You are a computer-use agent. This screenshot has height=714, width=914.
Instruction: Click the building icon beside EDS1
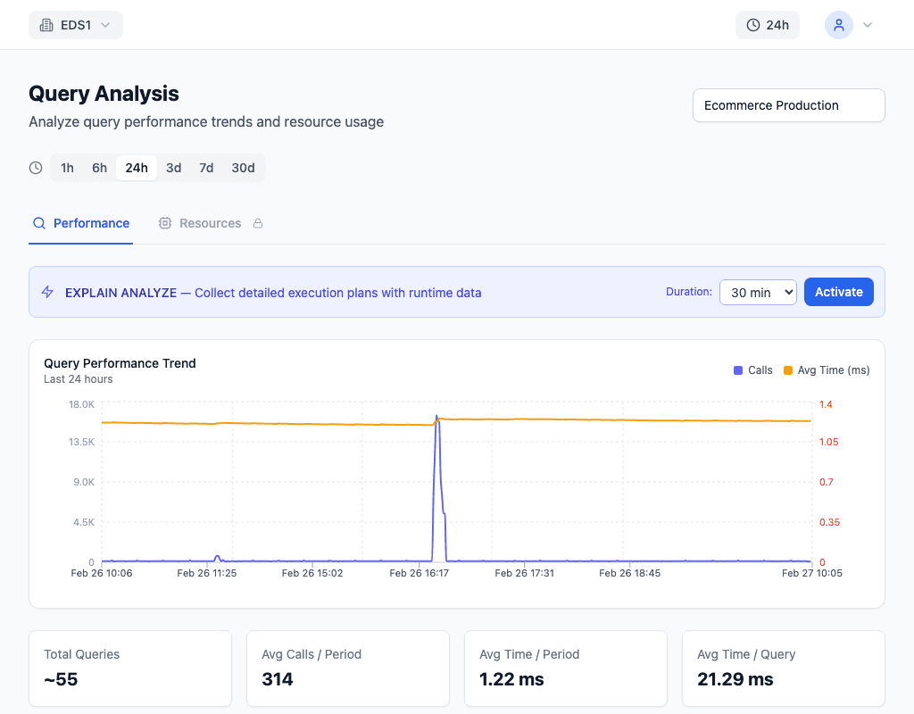[x=46, y=25]
